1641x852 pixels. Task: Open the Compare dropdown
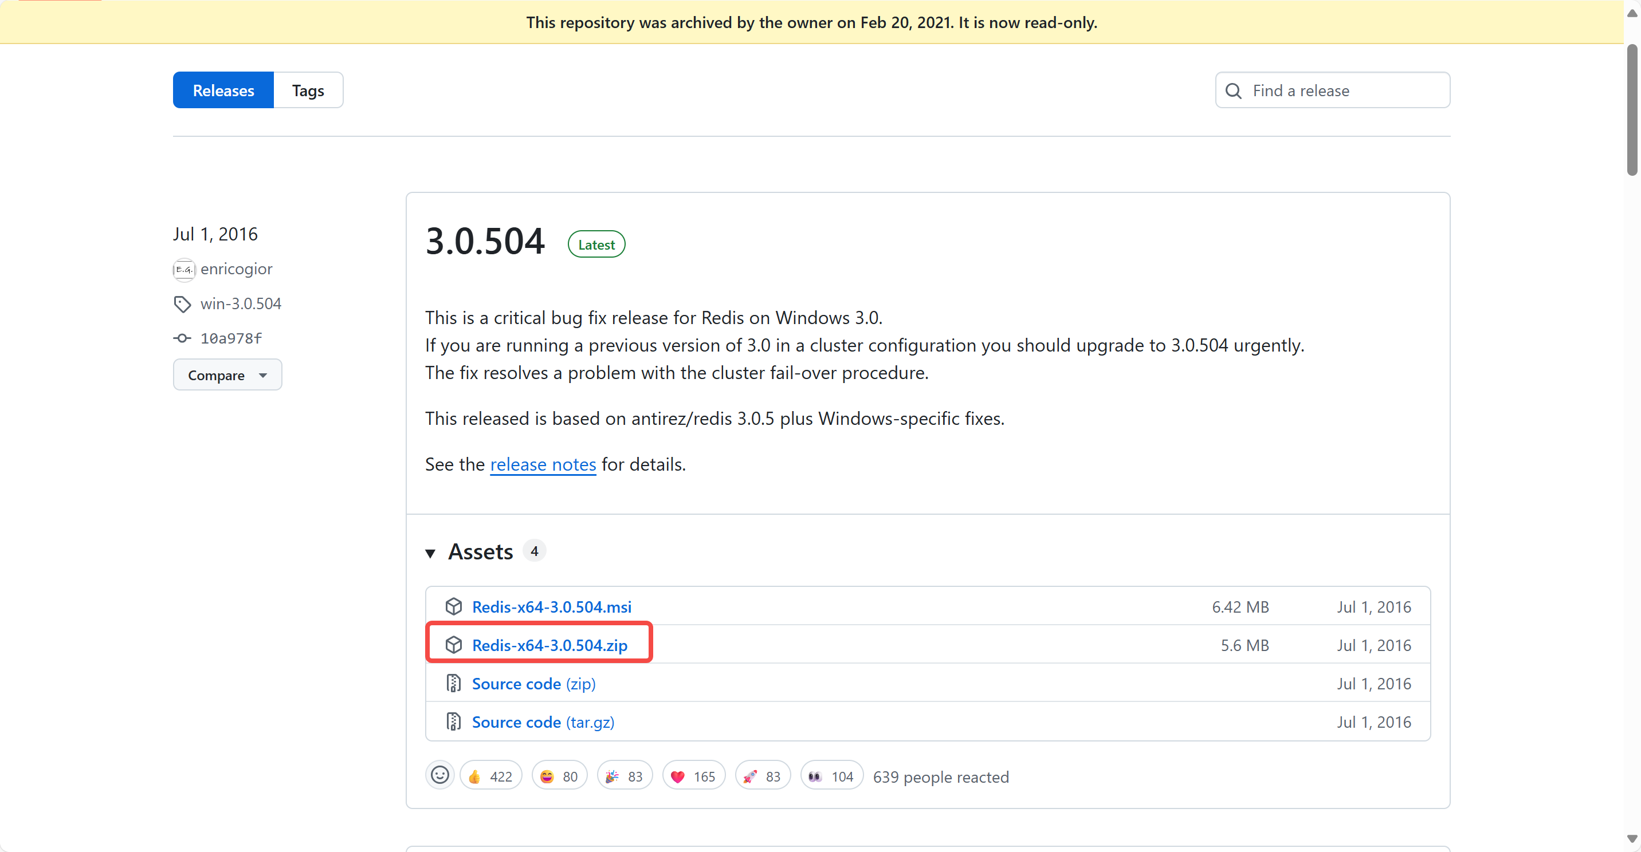click(227, 375)
